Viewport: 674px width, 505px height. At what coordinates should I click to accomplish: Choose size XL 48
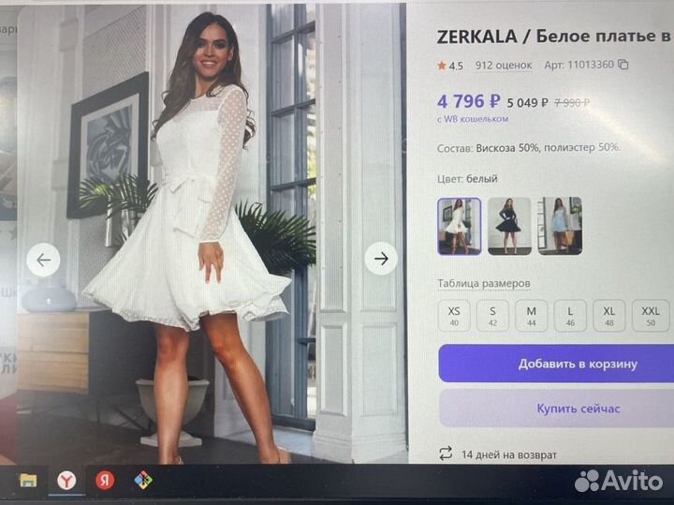click(x=609, y=316)
